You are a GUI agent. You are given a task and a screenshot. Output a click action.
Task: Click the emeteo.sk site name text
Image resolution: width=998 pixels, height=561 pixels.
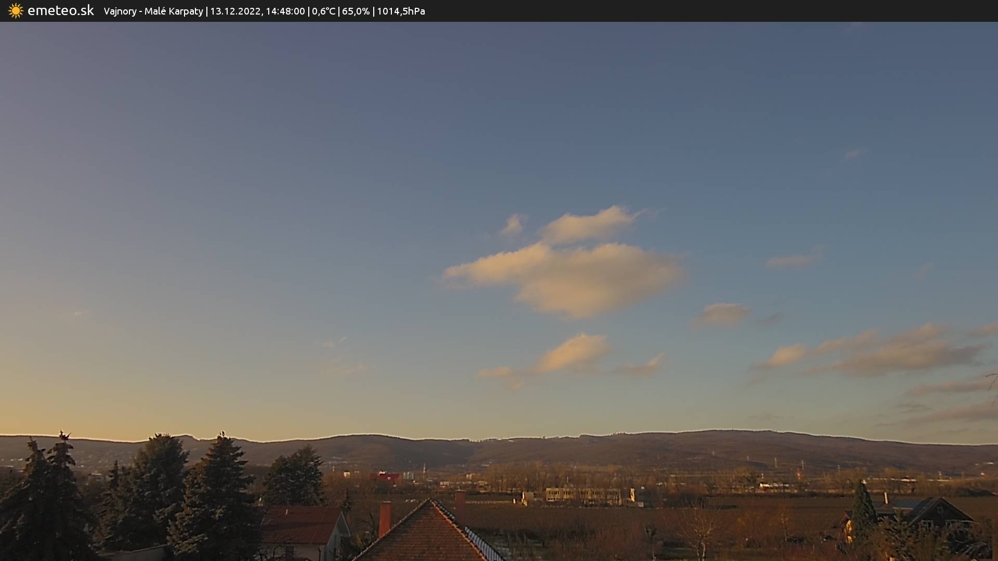pyautogui.click(x=60, y=11)
